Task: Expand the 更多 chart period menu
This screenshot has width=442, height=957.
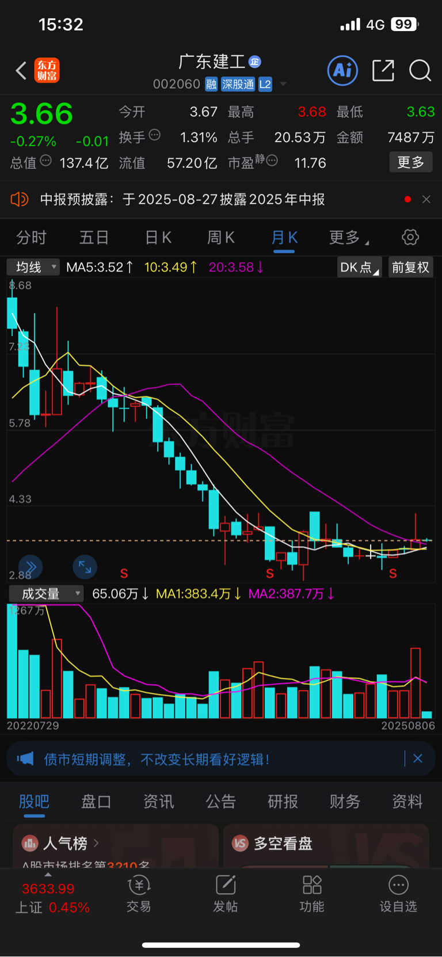Action: coord(349,237)
